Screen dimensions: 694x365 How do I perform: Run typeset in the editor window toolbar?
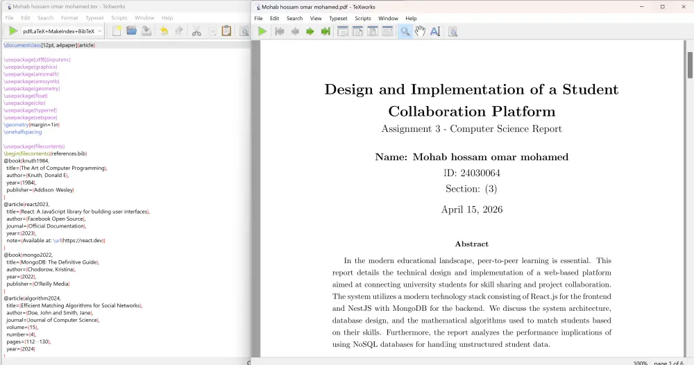click(x=12, y=31)
